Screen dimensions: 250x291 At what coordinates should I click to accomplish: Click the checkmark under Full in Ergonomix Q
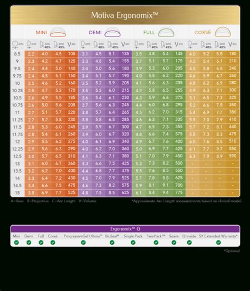pyautogui.click(x=41, y=242)
